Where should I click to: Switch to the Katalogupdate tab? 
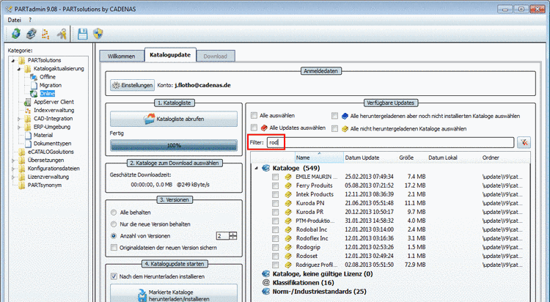pyautogui.click(x=170, y=55)
